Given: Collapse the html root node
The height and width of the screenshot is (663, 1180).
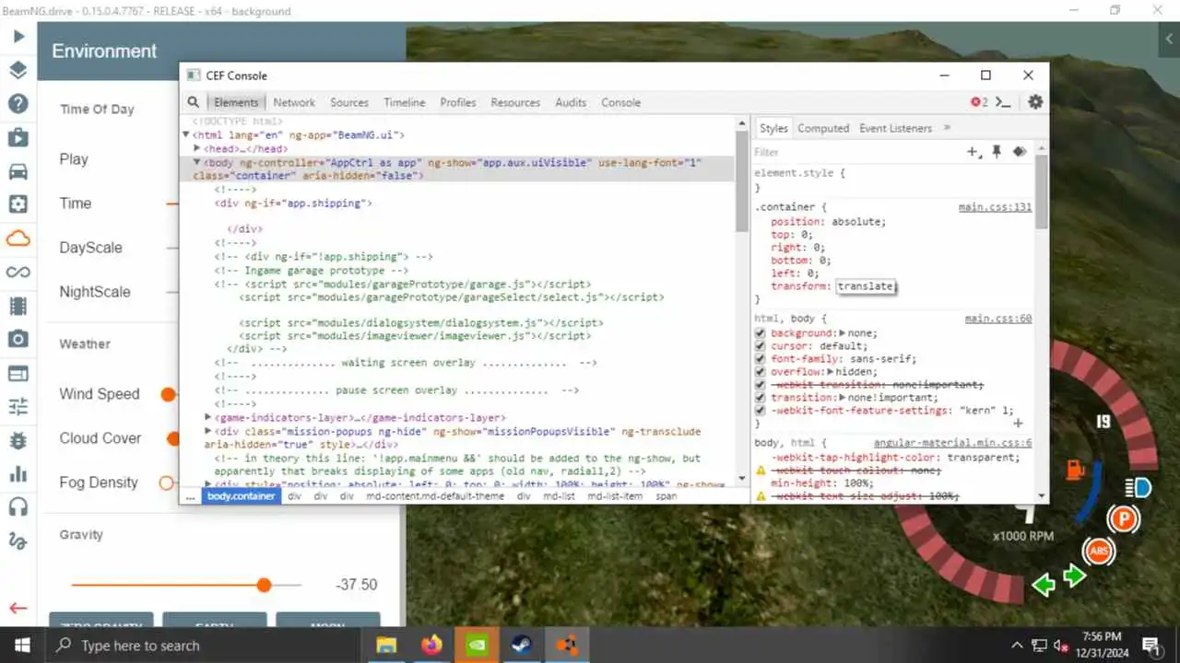Looking at the screenshot, I should pyautogui.click(x=186, y=134).
